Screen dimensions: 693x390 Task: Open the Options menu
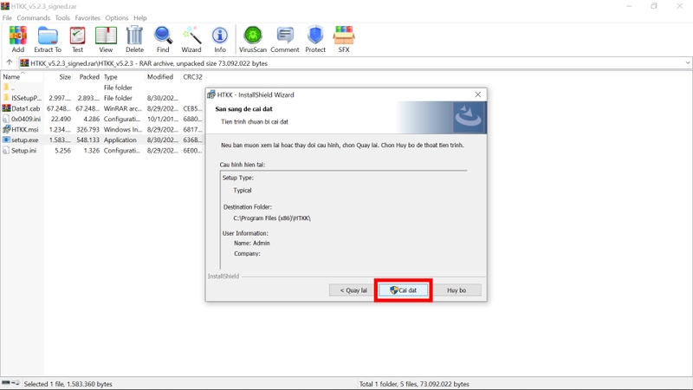(x=117, y=17)
